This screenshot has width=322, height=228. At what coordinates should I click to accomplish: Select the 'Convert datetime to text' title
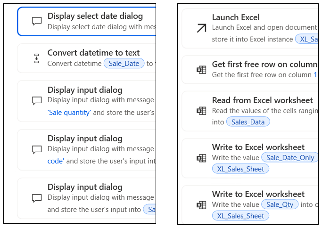[93, 53]
